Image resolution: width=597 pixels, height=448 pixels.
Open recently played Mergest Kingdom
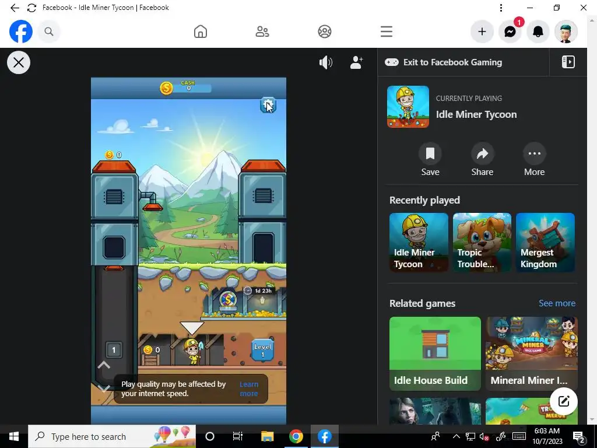pyautogui.click(x=545, y=242)
